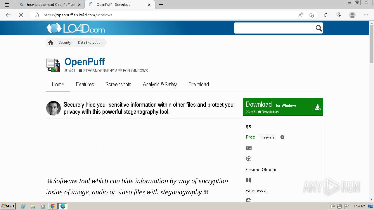Open the Screenshots tab
The image size is (374, 210).
point(118,85)
